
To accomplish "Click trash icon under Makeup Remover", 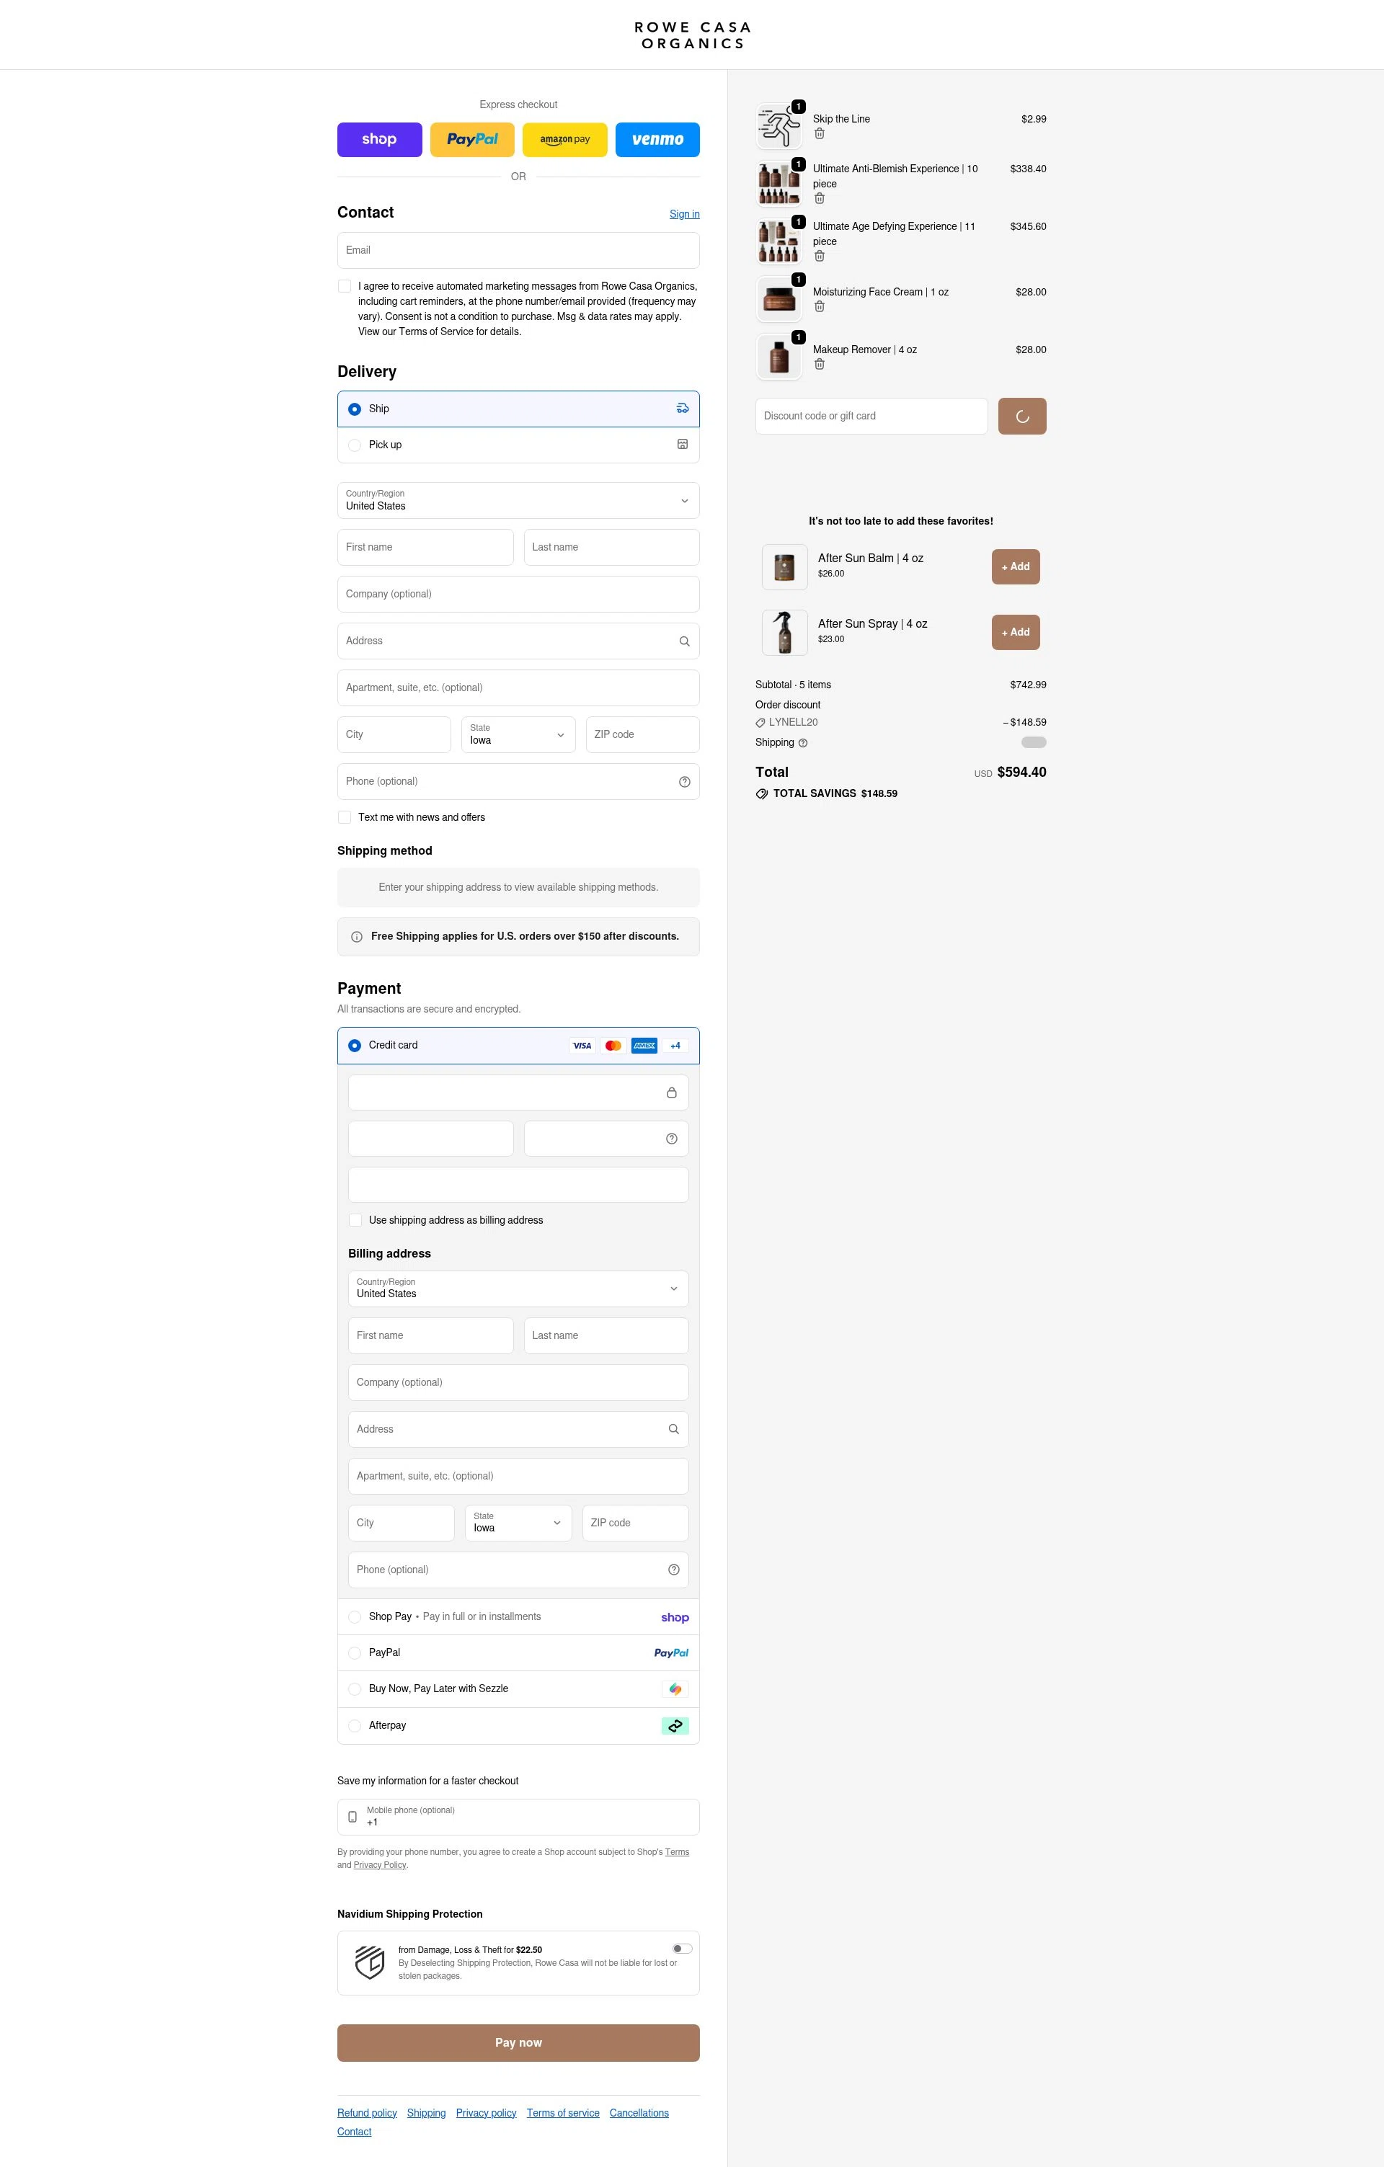I will 819,365.
